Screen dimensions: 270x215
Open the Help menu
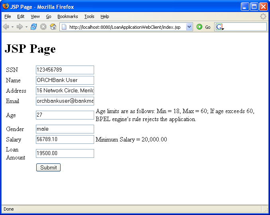coord(105,16)
